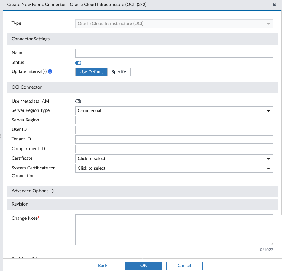The width and height of the screenshot is (282, 271).
Task: Enable Use Metadata IAM
Action: tap(78, 101)
